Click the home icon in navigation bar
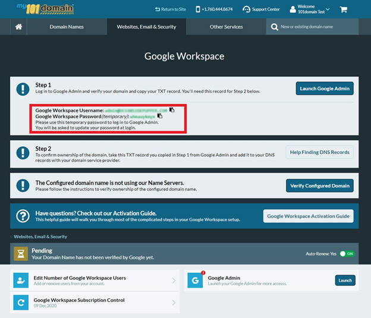Image resolution: width=371 pixels, height=318 pixels. click(18, 27)
